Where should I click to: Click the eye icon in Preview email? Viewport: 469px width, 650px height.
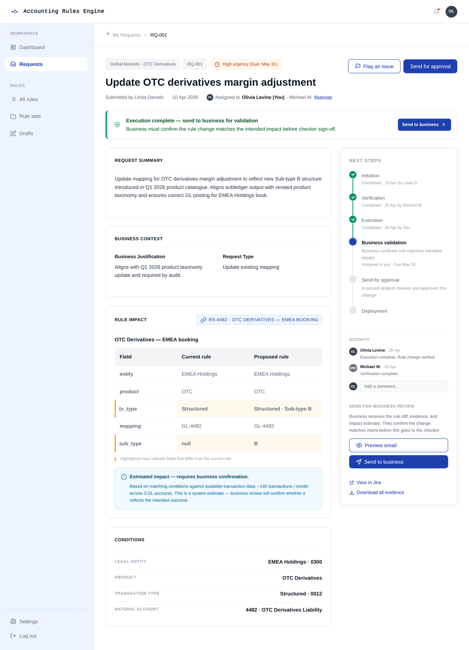pyautogui.click(x=359, y=445)
